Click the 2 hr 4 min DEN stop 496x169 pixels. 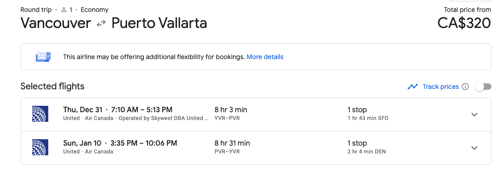pyautogui.click(x=366, y=152)
